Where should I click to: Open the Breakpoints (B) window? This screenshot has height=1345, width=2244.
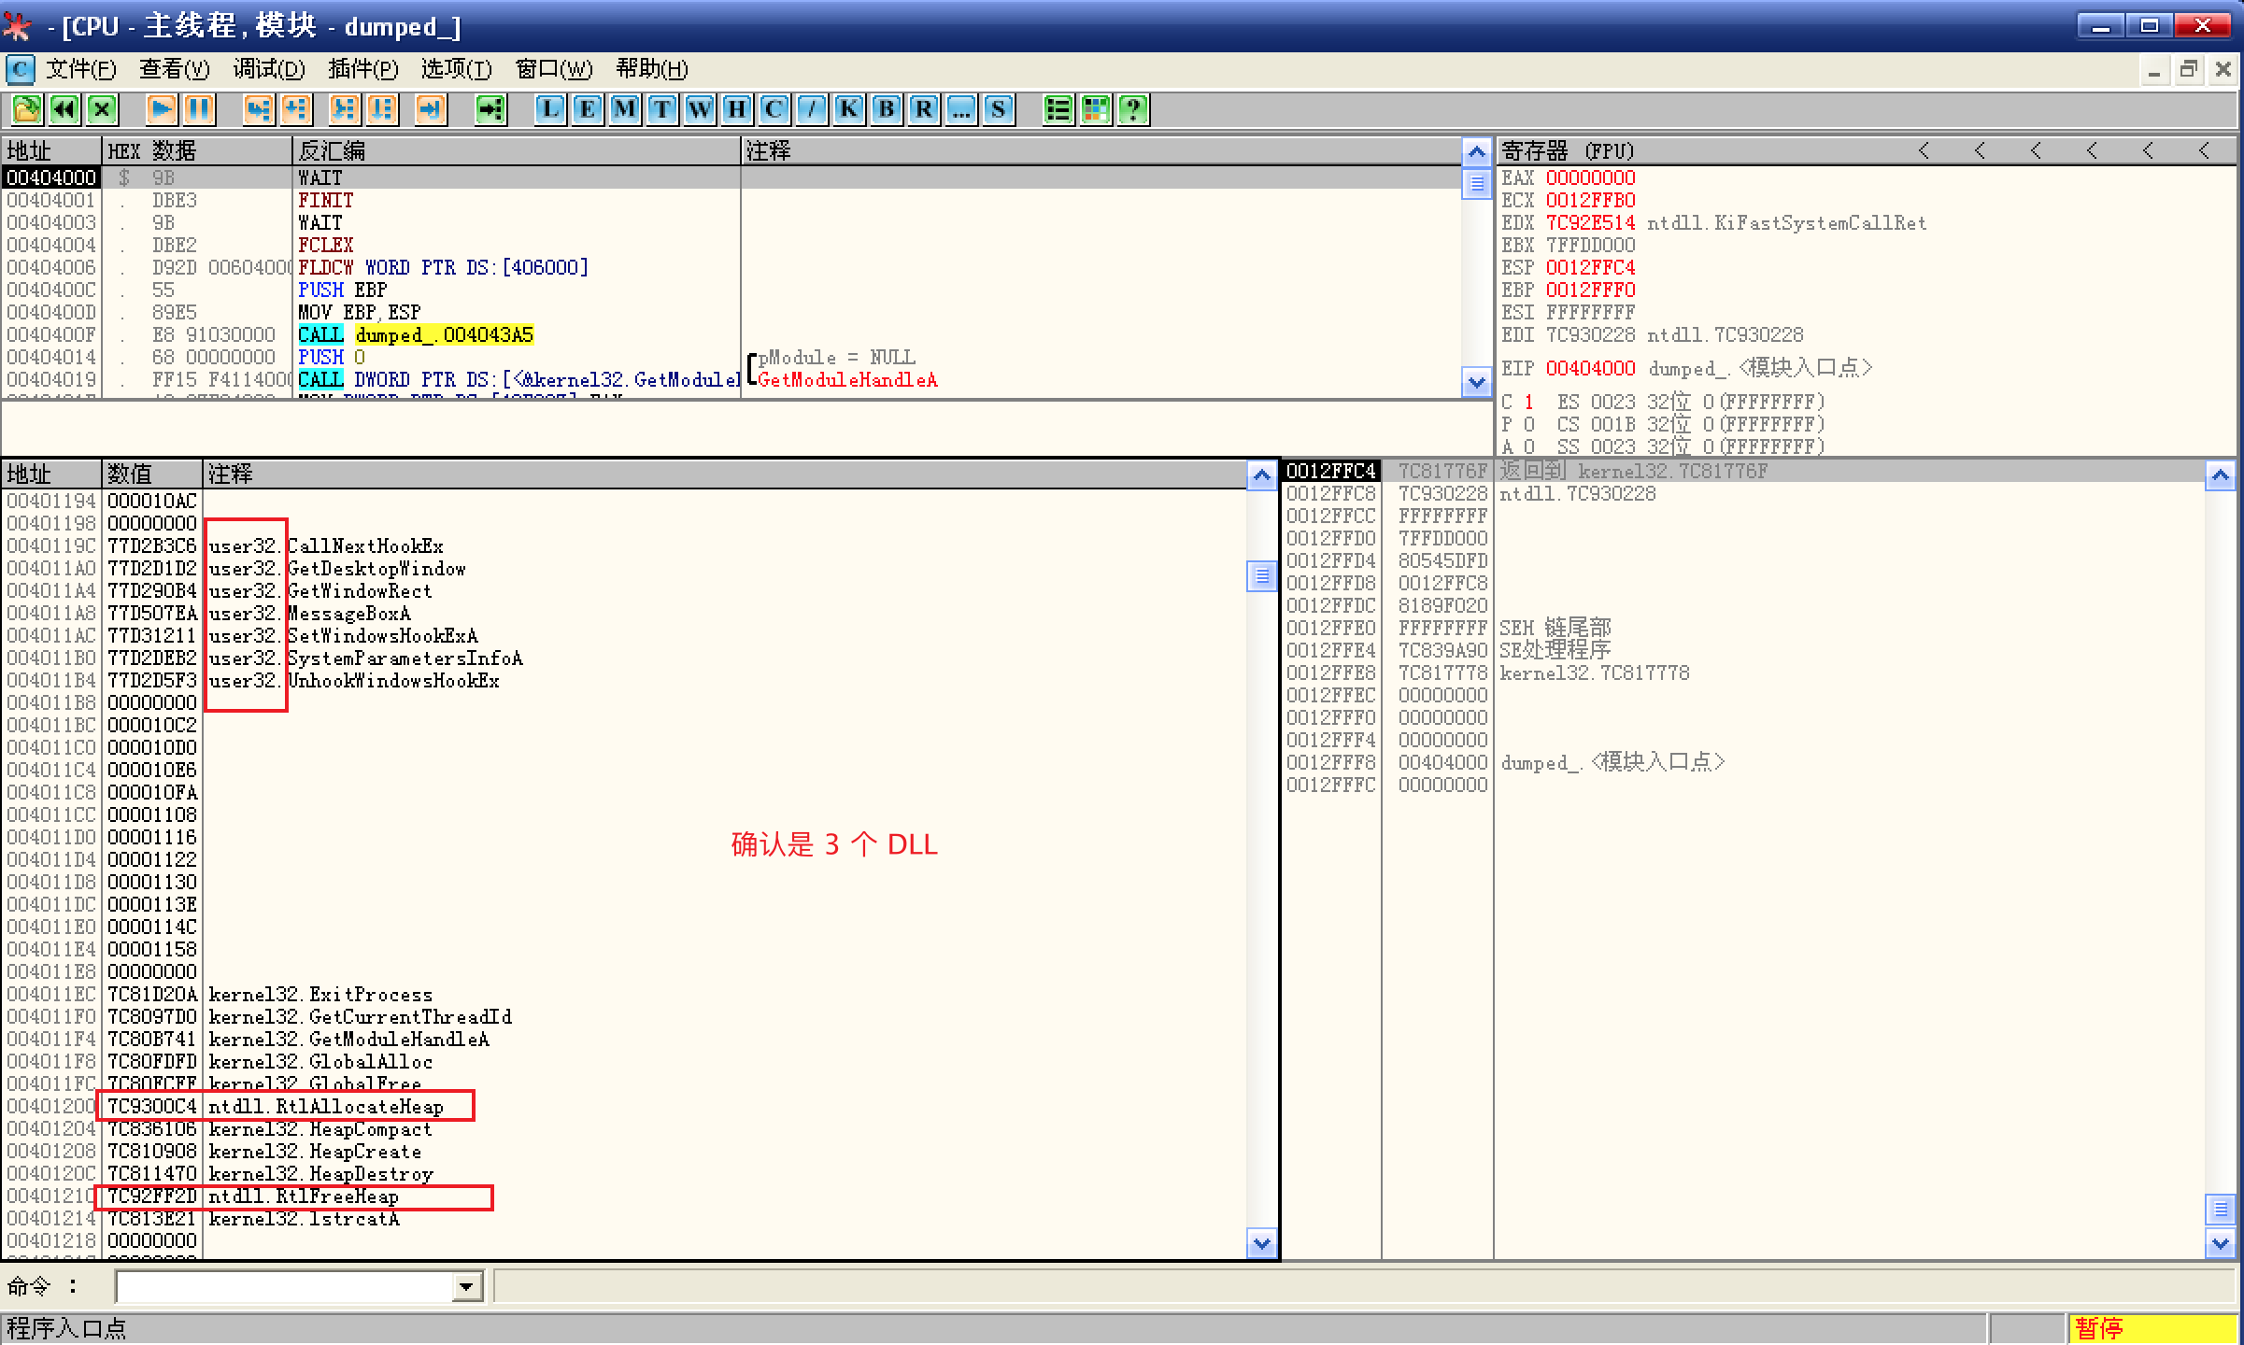click(x=886, y=110)
